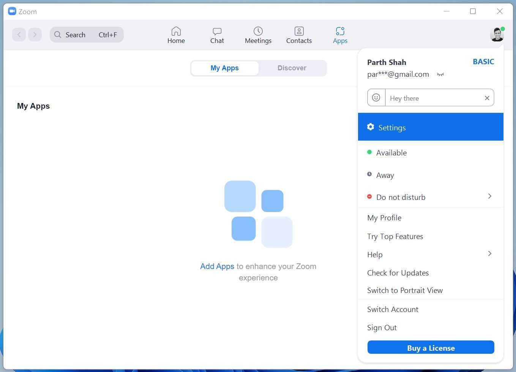Switch to the Contacts tab
This screenshot has width=516, height=372.
pyautogui.click(x=299, y=35)
